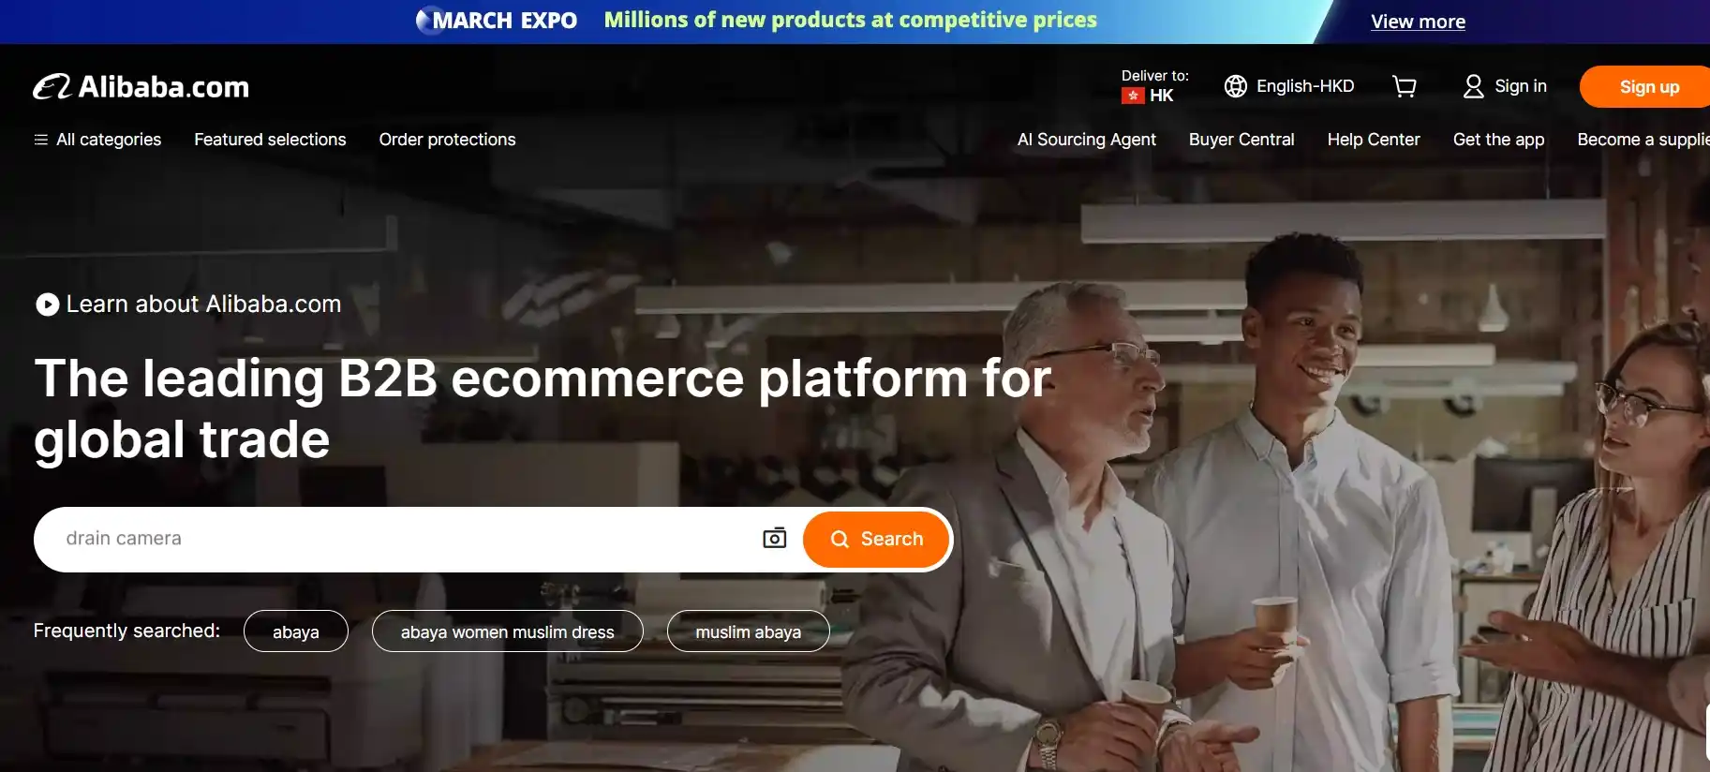Select the muslim abaya search suggestion
This screenshot has height=772, width=1710.
[749, 632]
